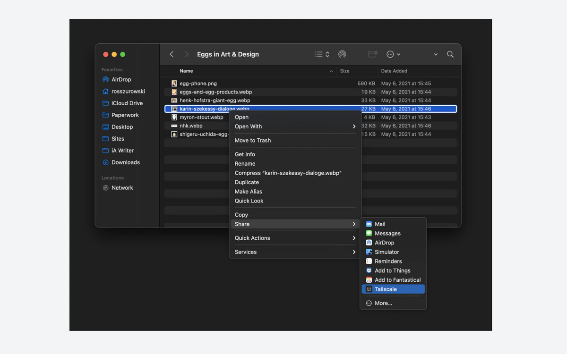Expand the Open With submenu

[x=295, y=126]
